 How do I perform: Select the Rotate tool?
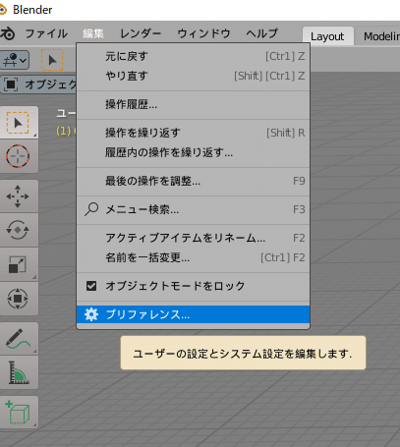coord(19,230)
